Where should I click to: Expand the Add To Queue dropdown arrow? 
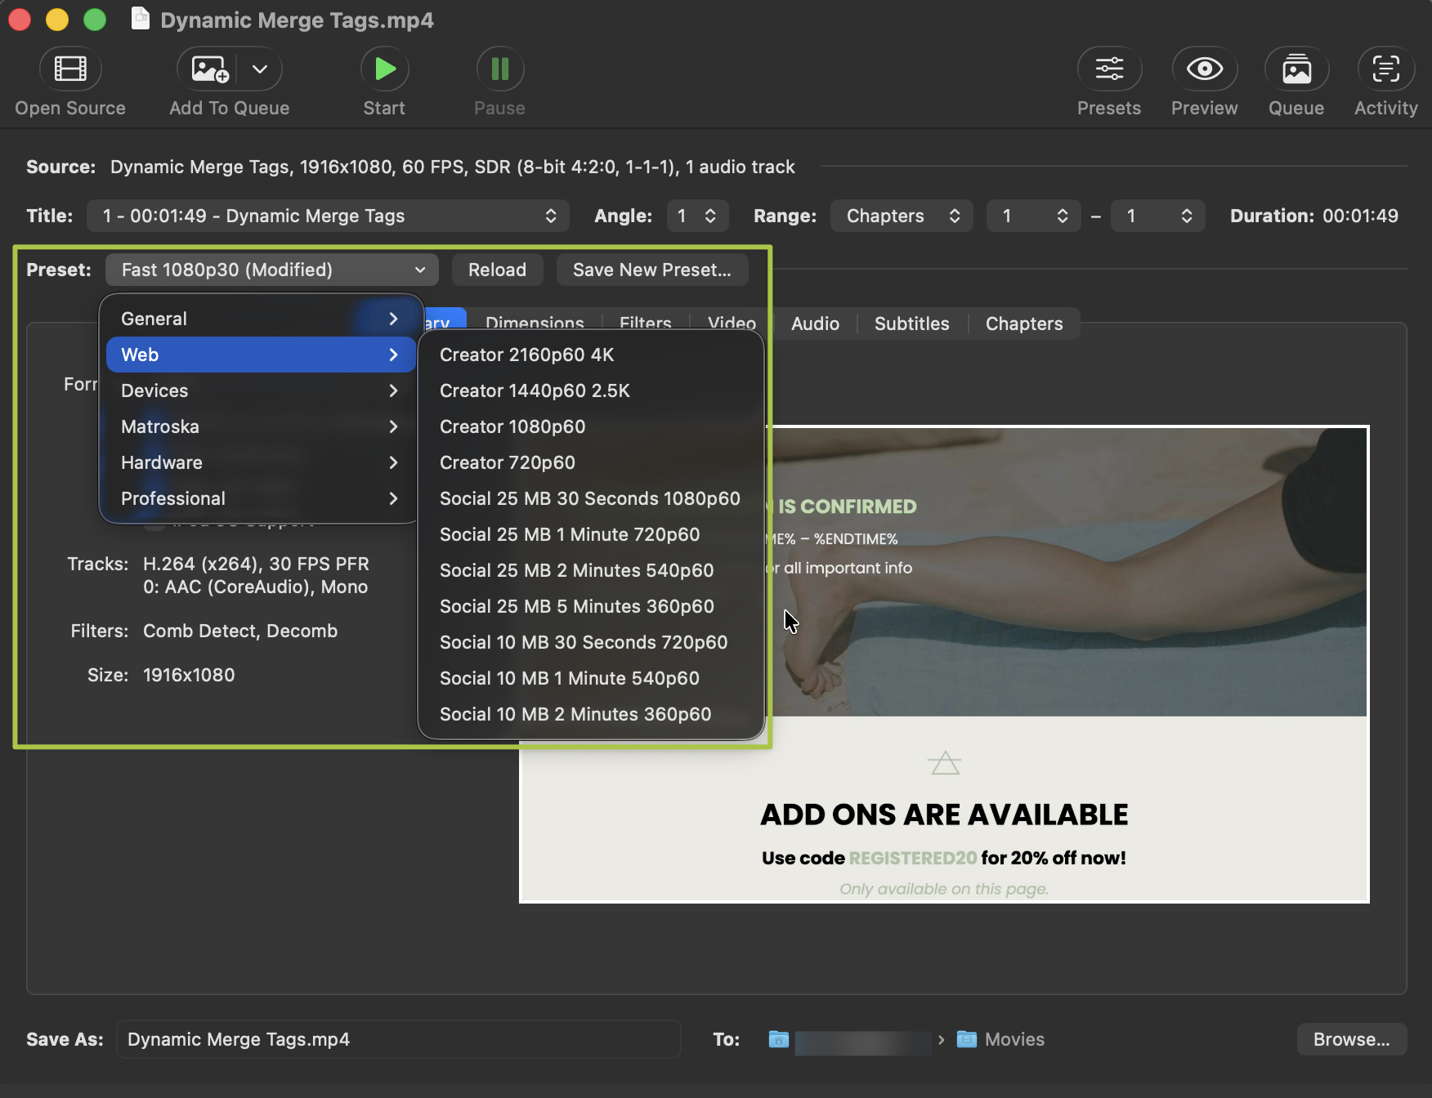(x=260, y=69)
